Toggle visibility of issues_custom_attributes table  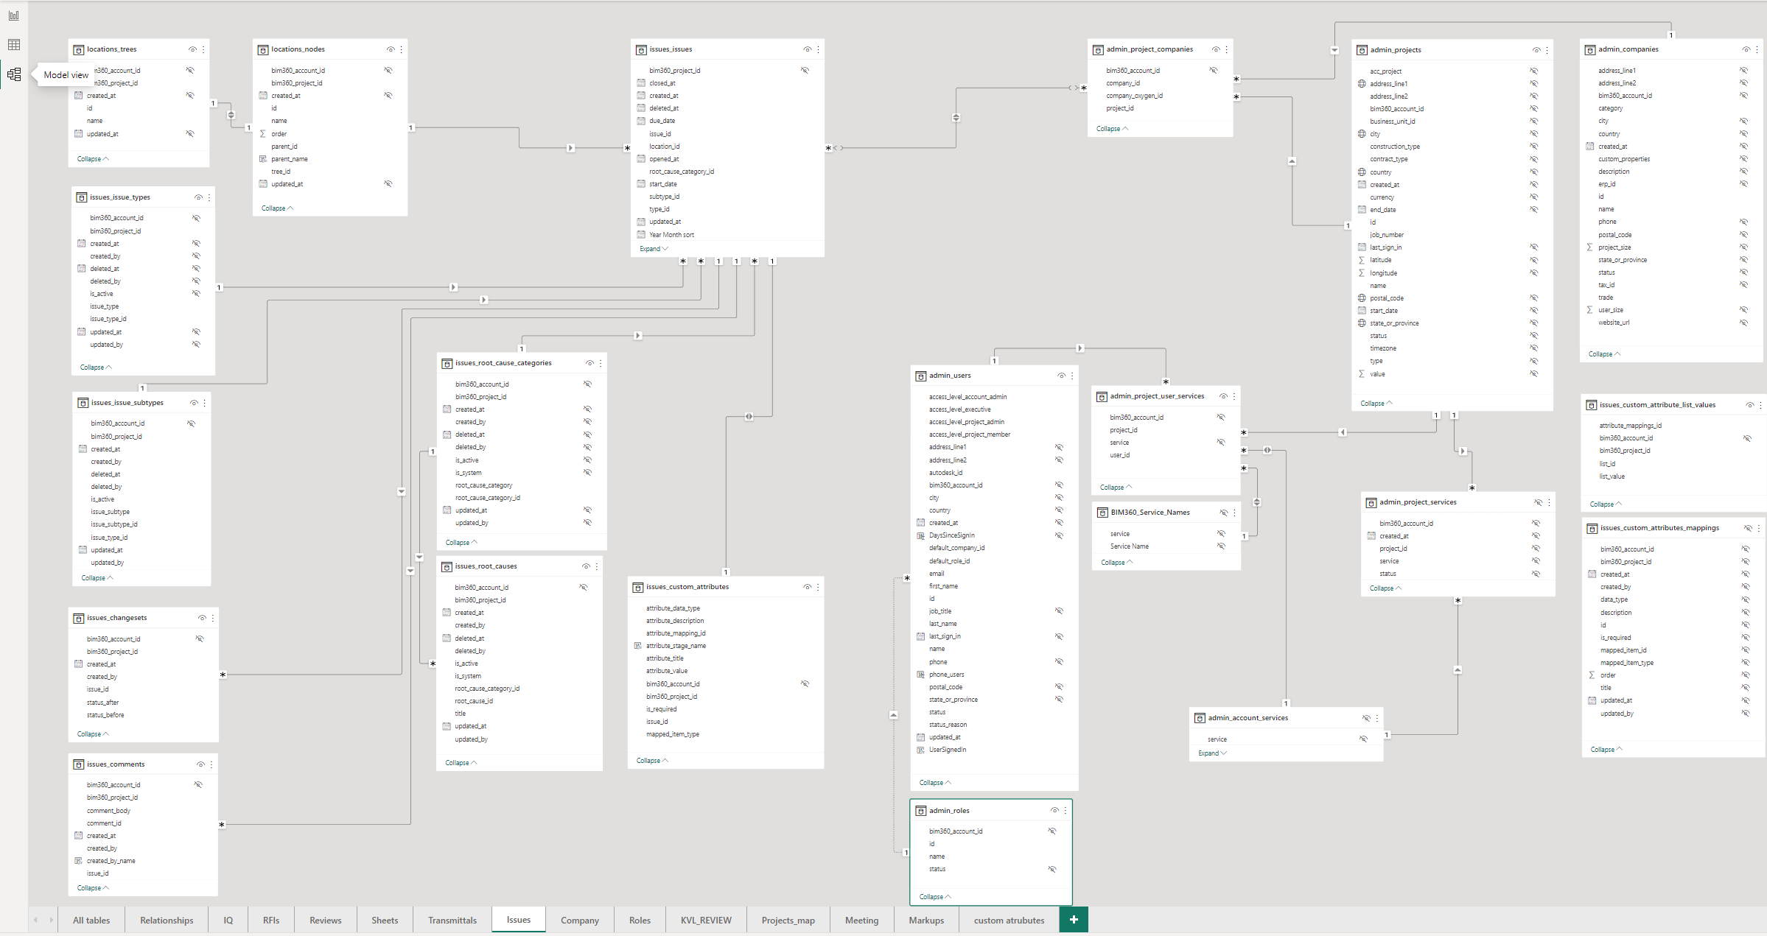[807, 587]
